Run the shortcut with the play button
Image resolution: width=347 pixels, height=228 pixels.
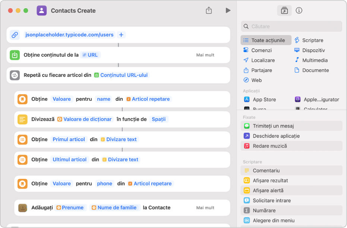pyautogui.click(x=228, y=10)
